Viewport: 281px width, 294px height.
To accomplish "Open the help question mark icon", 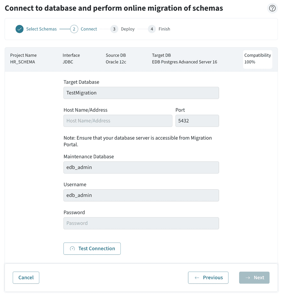I will [x=272, y=8].
